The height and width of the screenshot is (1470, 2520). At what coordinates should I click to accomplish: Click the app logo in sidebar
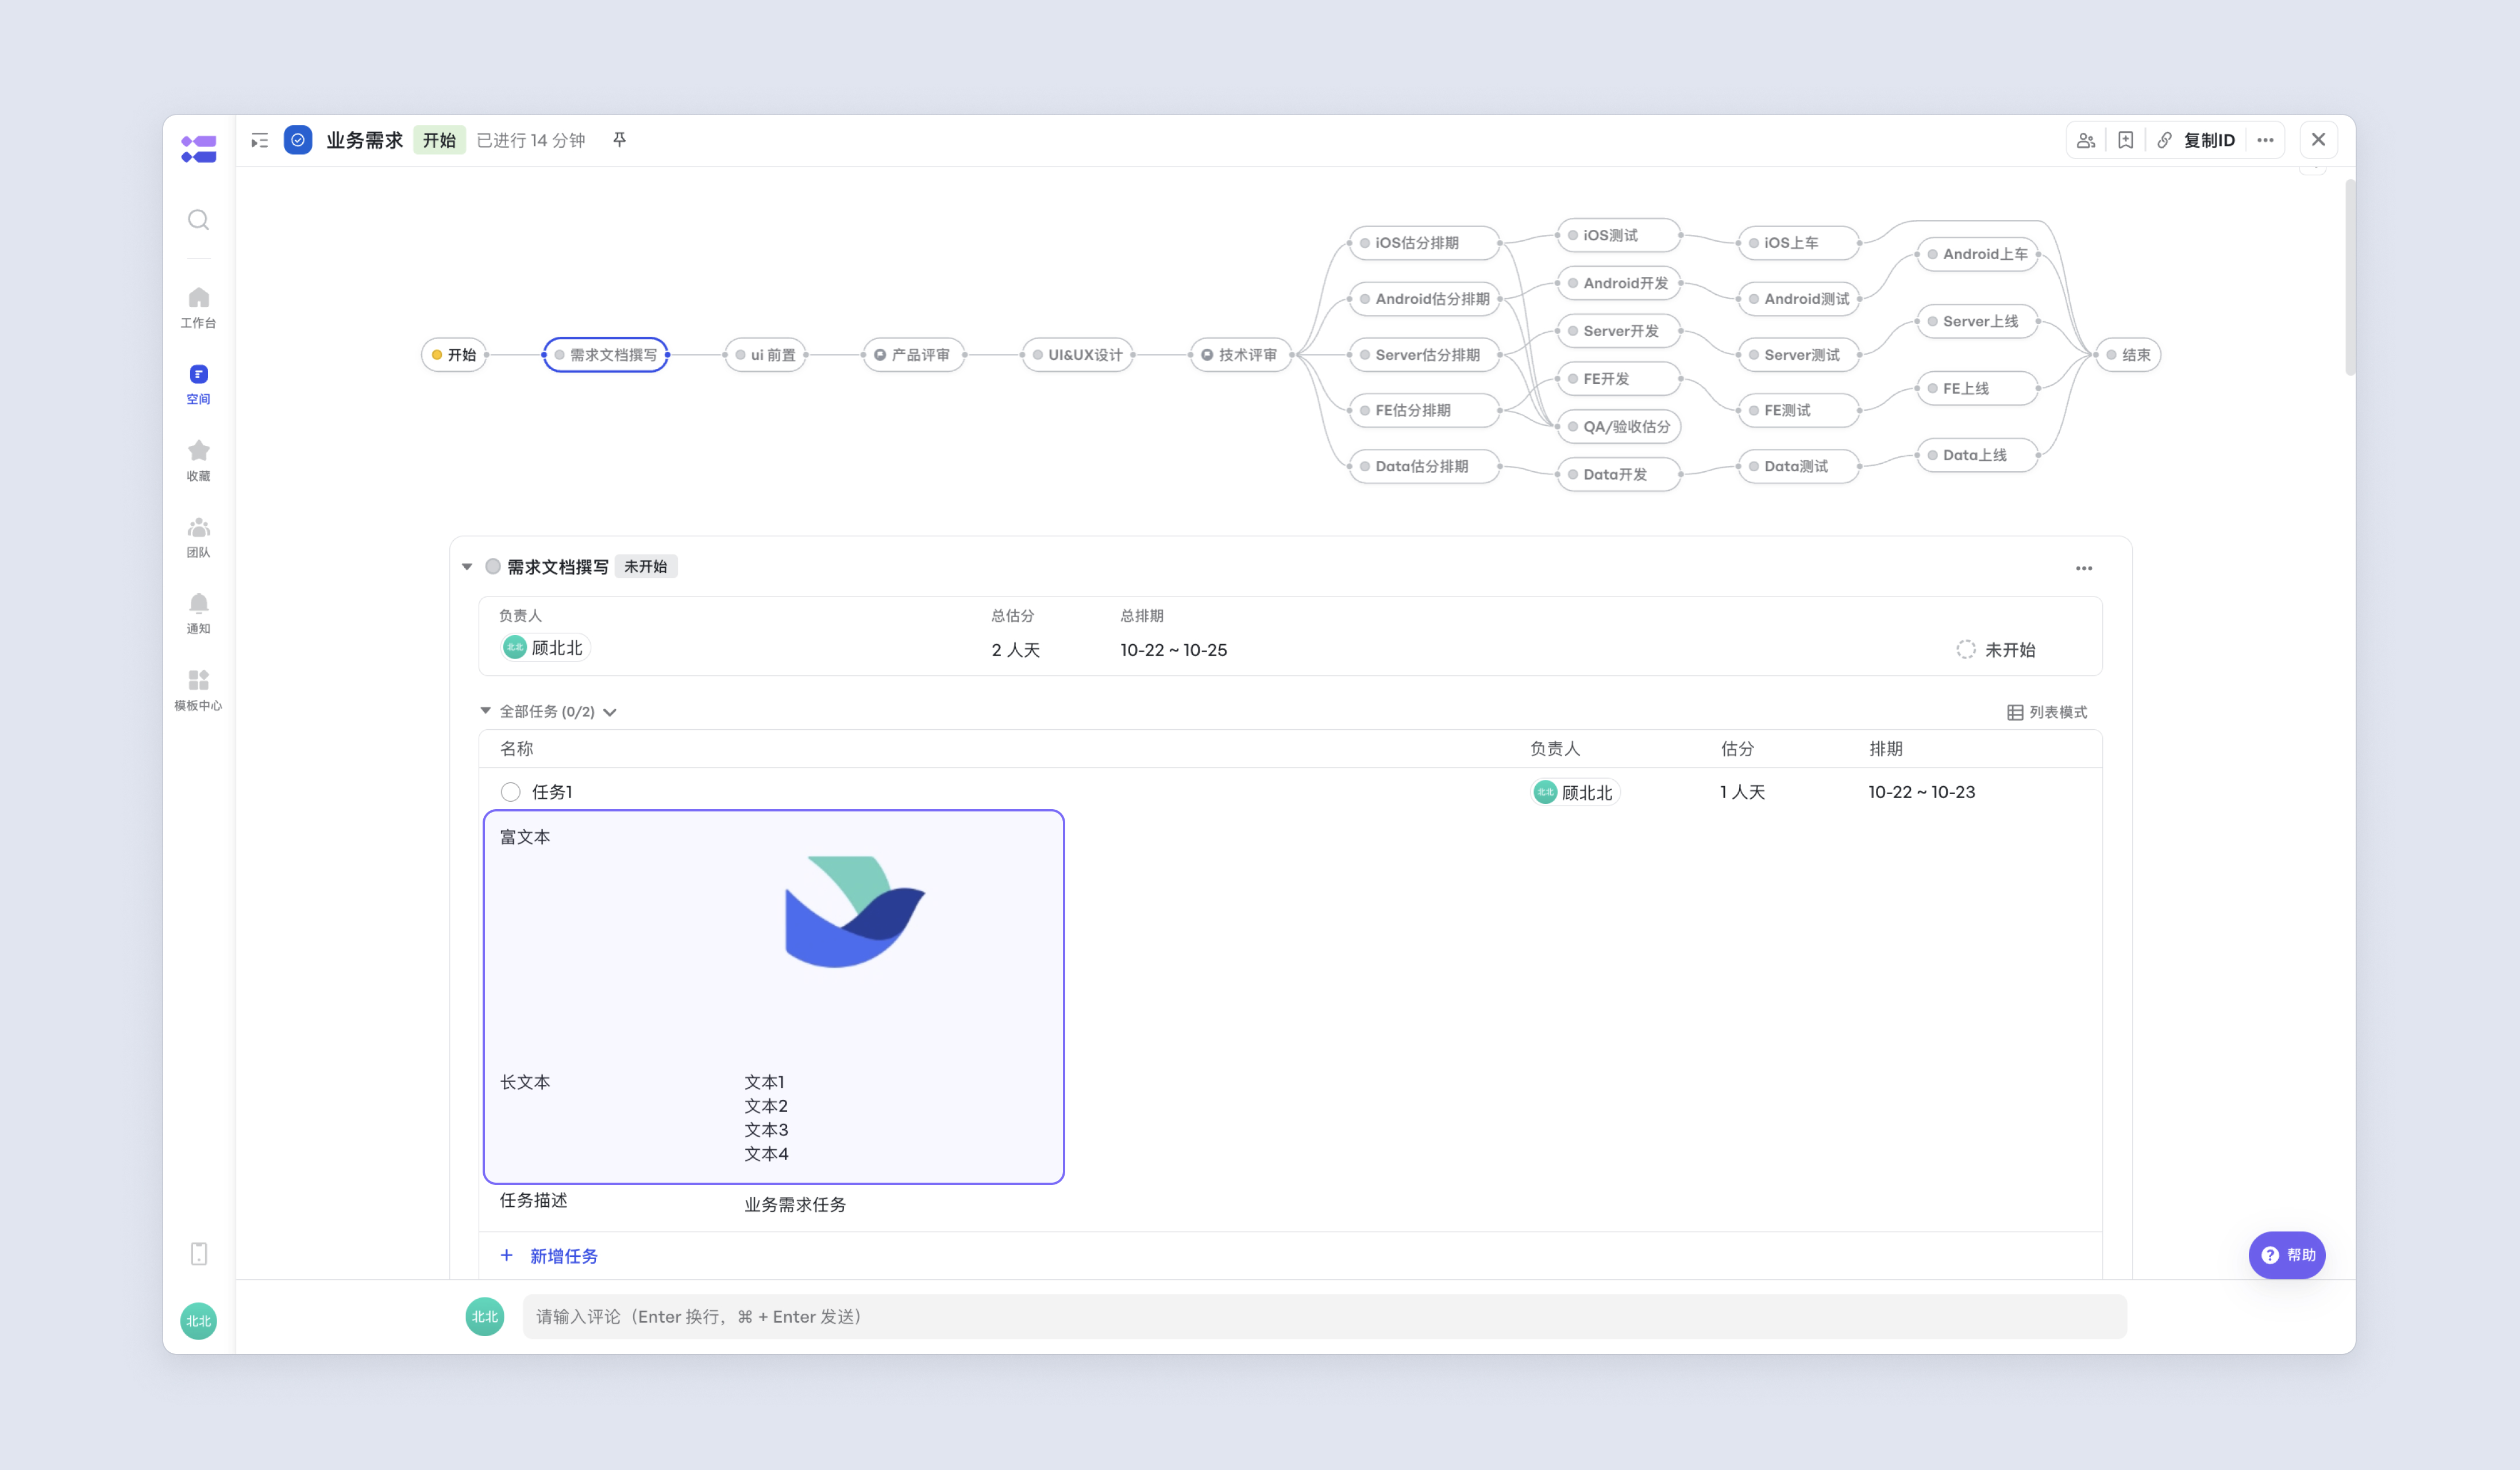[198, 149]
